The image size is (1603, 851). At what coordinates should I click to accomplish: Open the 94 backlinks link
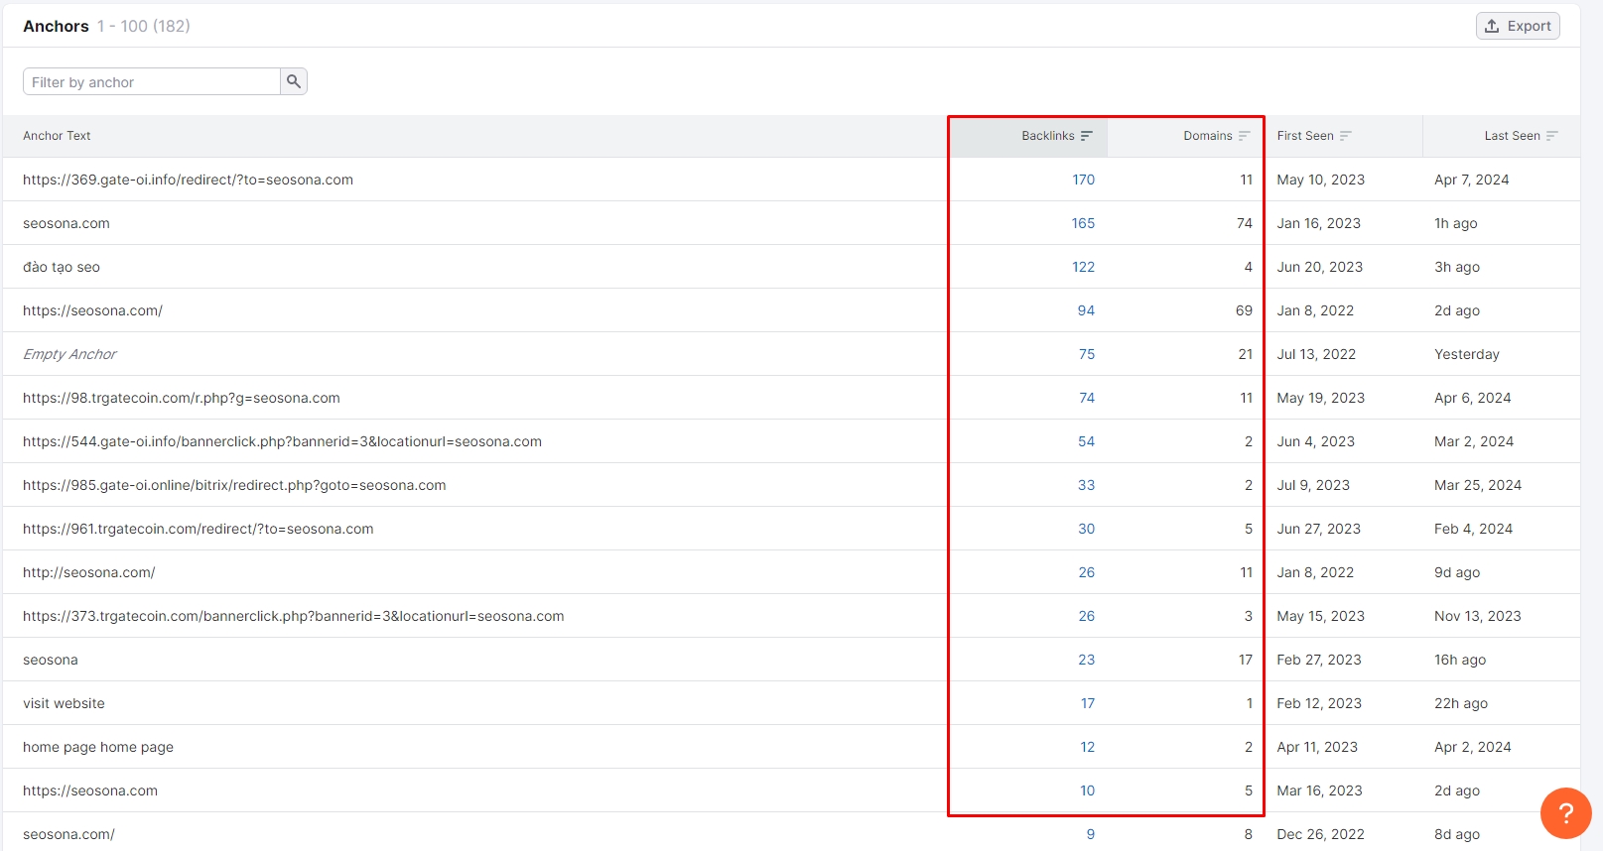1086,310
